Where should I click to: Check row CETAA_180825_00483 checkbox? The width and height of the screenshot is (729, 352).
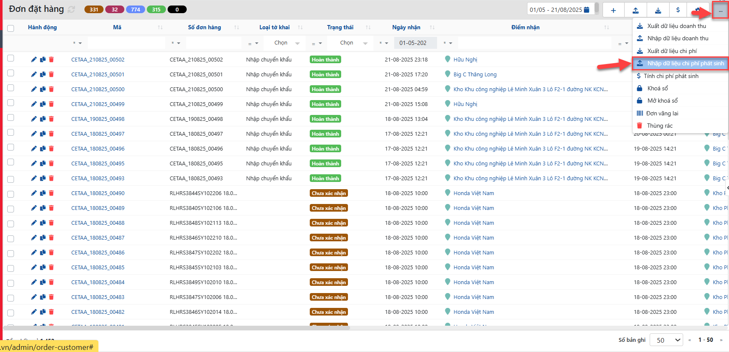click(11, 298)
